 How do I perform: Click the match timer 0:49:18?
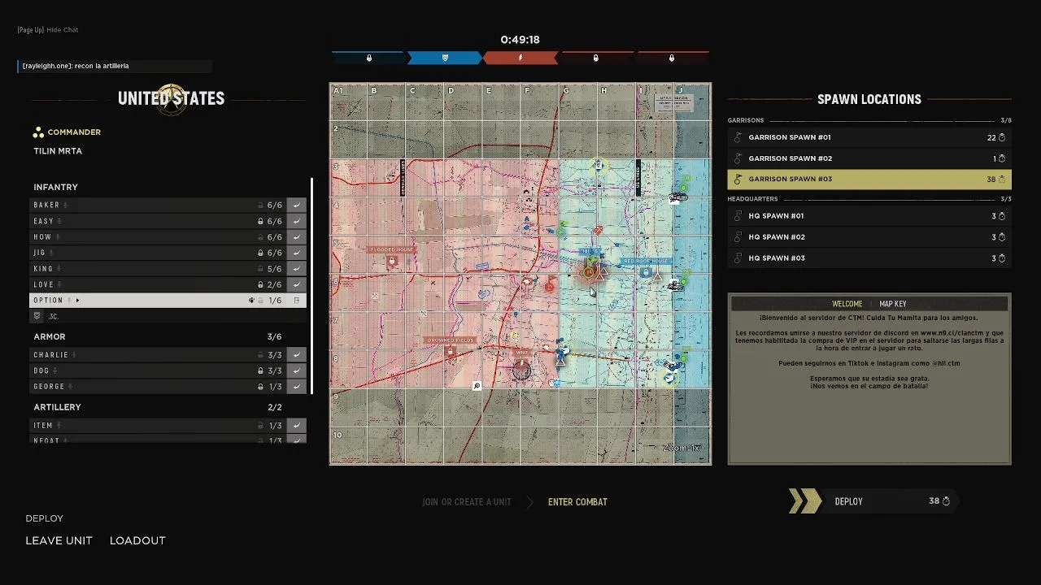520,39
